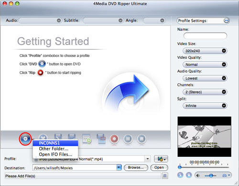Screen dimensions: 239x186
Task: Click the 'Getting Started' heading
Action: point(53,41)
